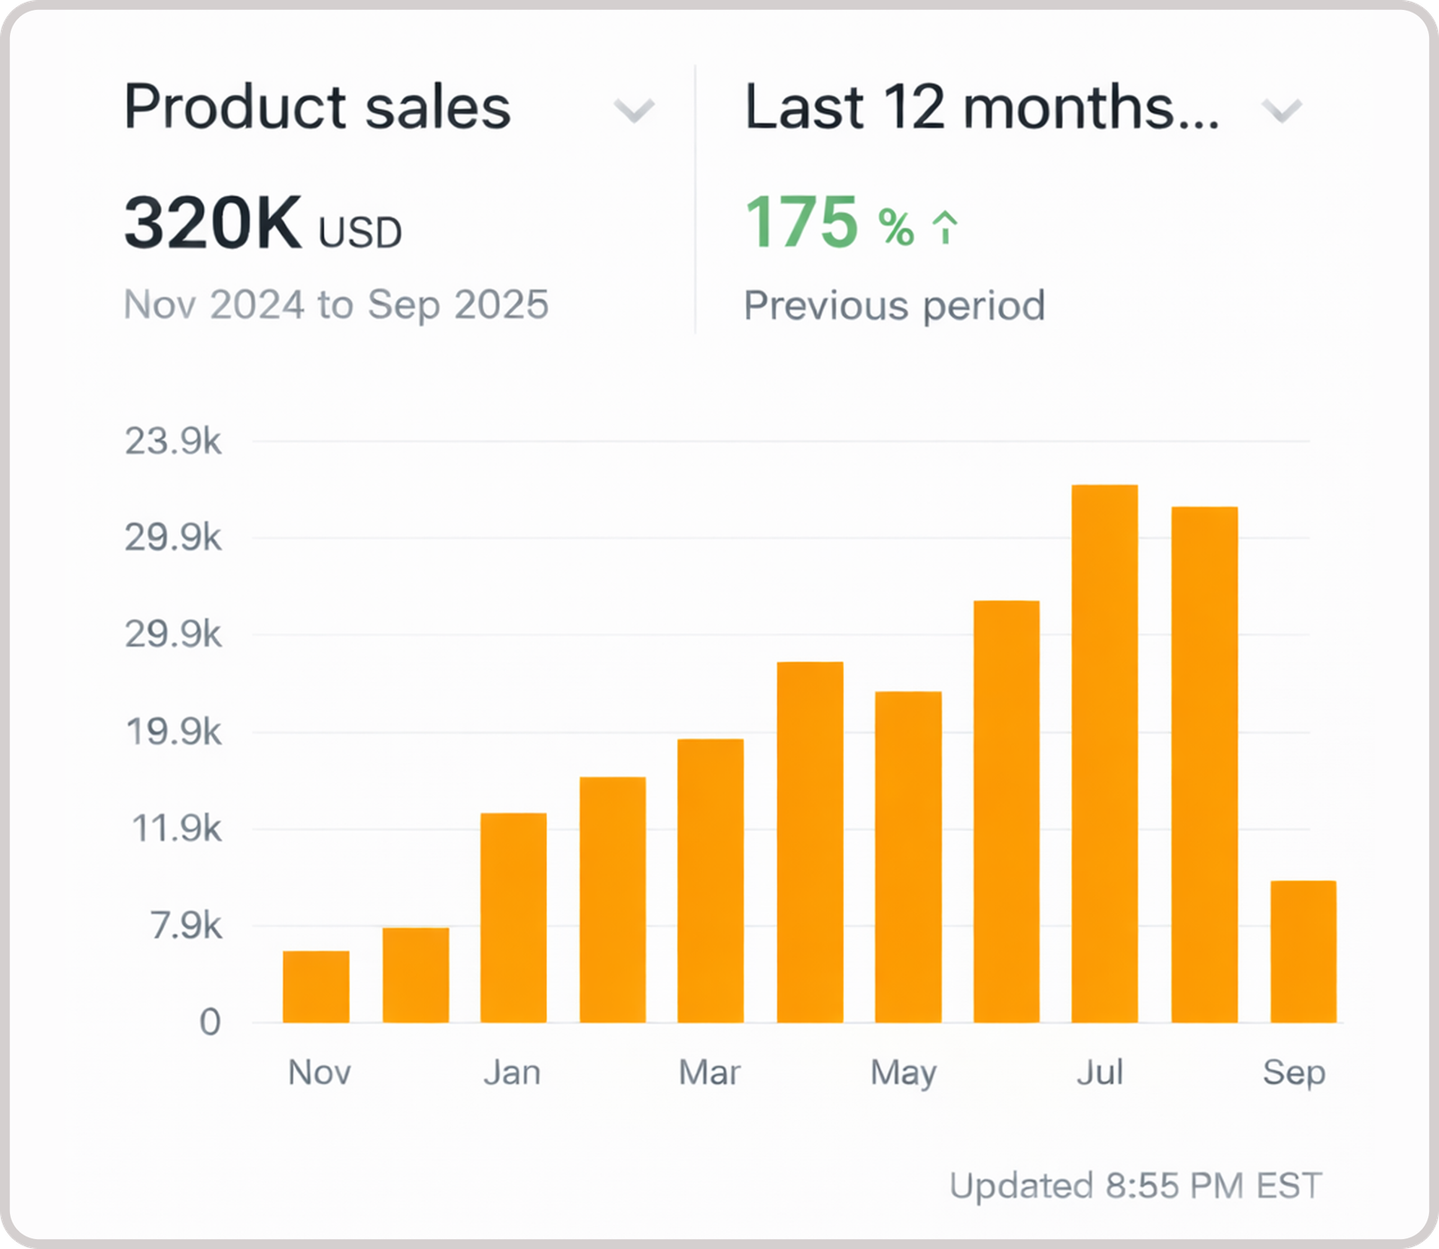This screenshot has height=1249, width=1439.
Task: Open the Last 12 months period chevron
Action: coord(1282,111)
